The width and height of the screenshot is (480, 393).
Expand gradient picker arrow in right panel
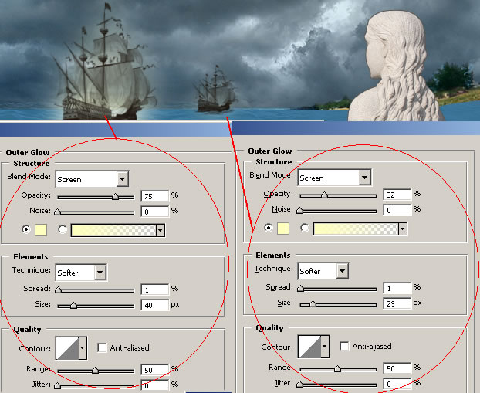point(403,229)
